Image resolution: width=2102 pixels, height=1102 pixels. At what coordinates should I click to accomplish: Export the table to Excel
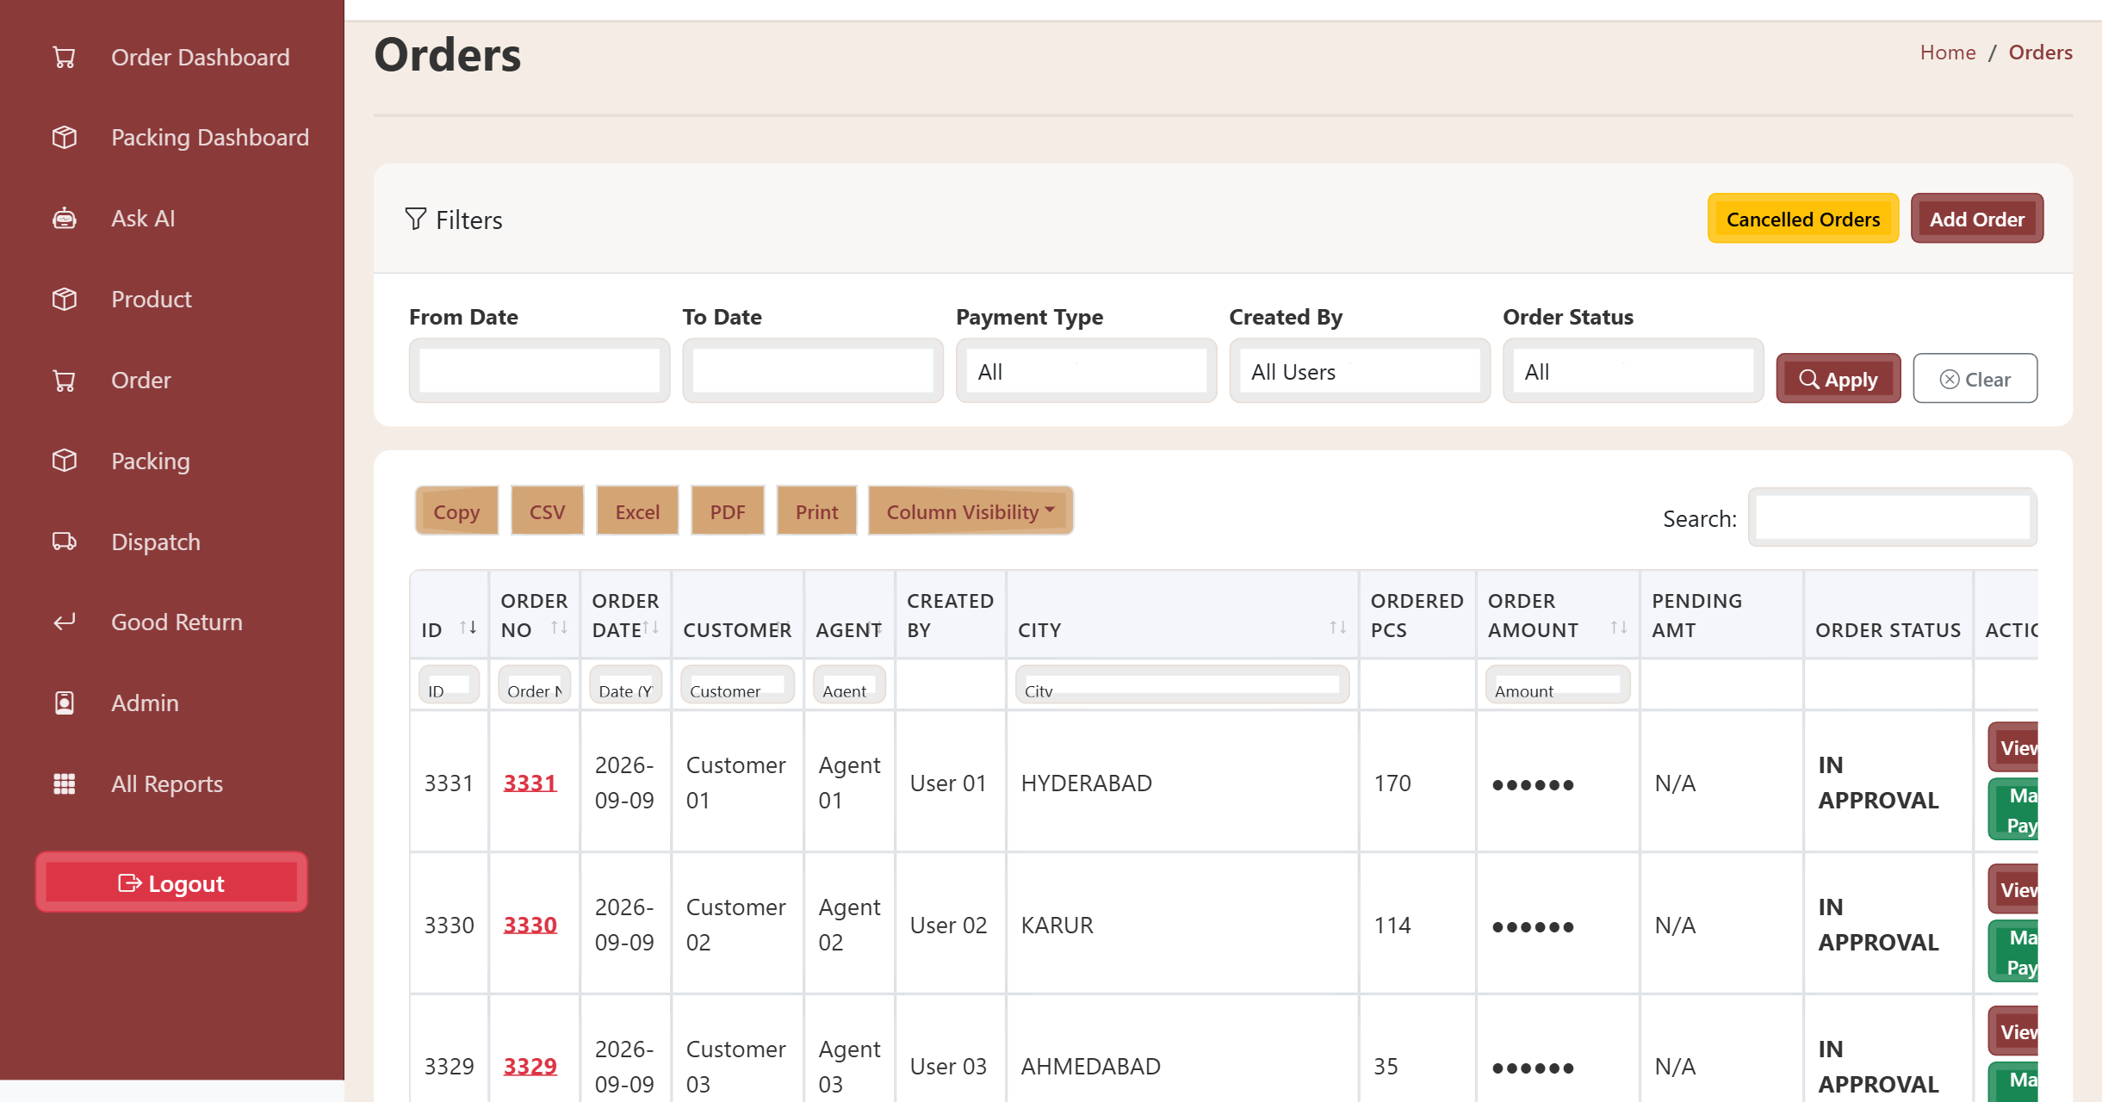point(637,511)
